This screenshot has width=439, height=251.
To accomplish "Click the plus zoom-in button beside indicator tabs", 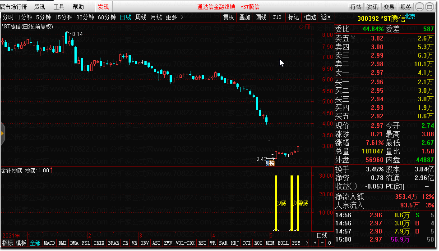I will tap(315, 243).
